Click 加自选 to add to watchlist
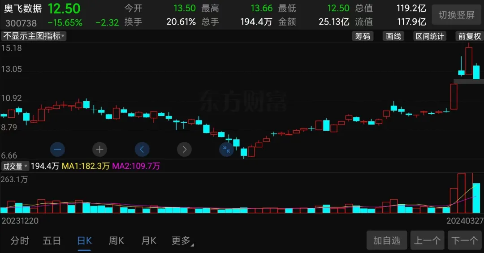This screenshot has width=484, height=253. [x=387, y=240]
